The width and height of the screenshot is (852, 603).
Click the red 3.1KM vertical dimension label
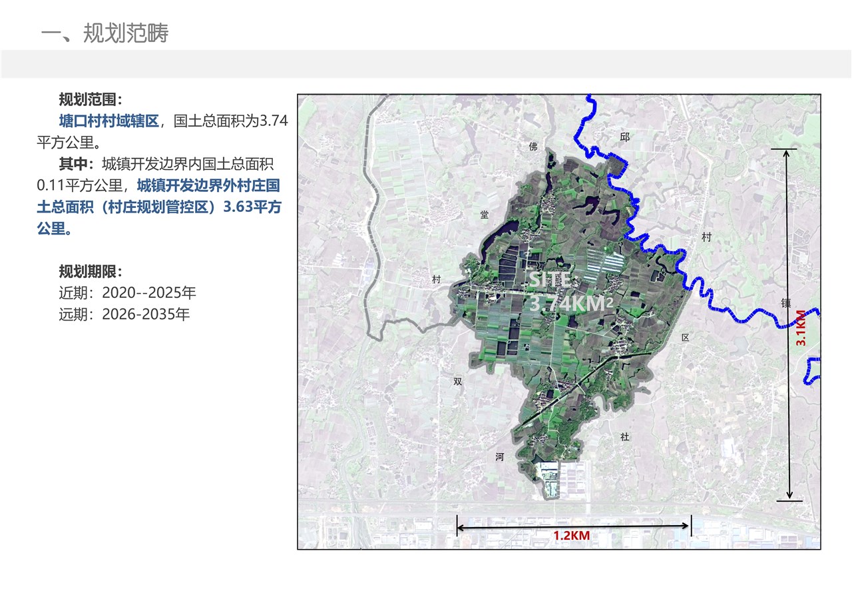(x=801, y=327)
